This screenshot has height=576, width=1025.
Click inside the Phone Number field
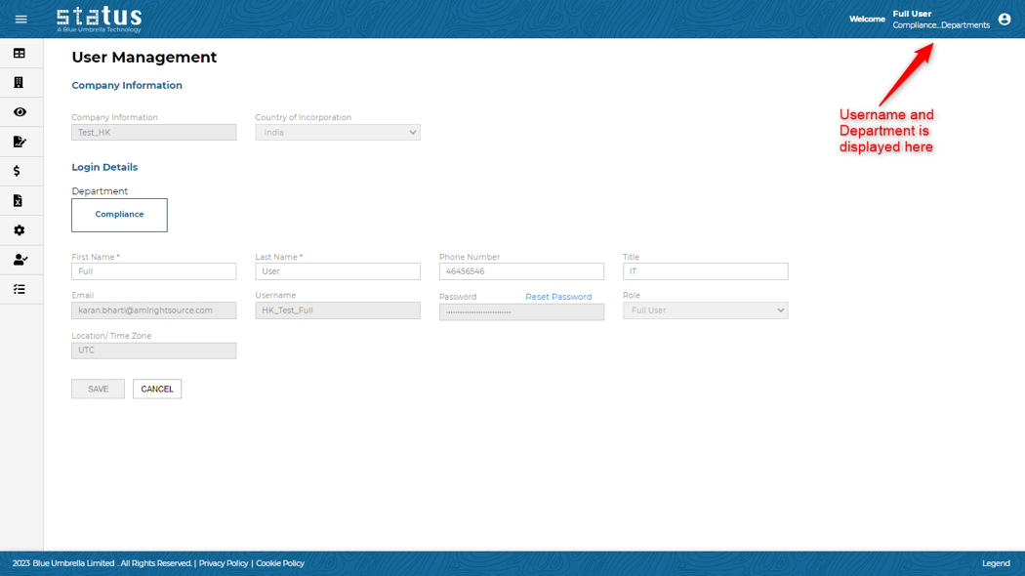coord(520,271)
